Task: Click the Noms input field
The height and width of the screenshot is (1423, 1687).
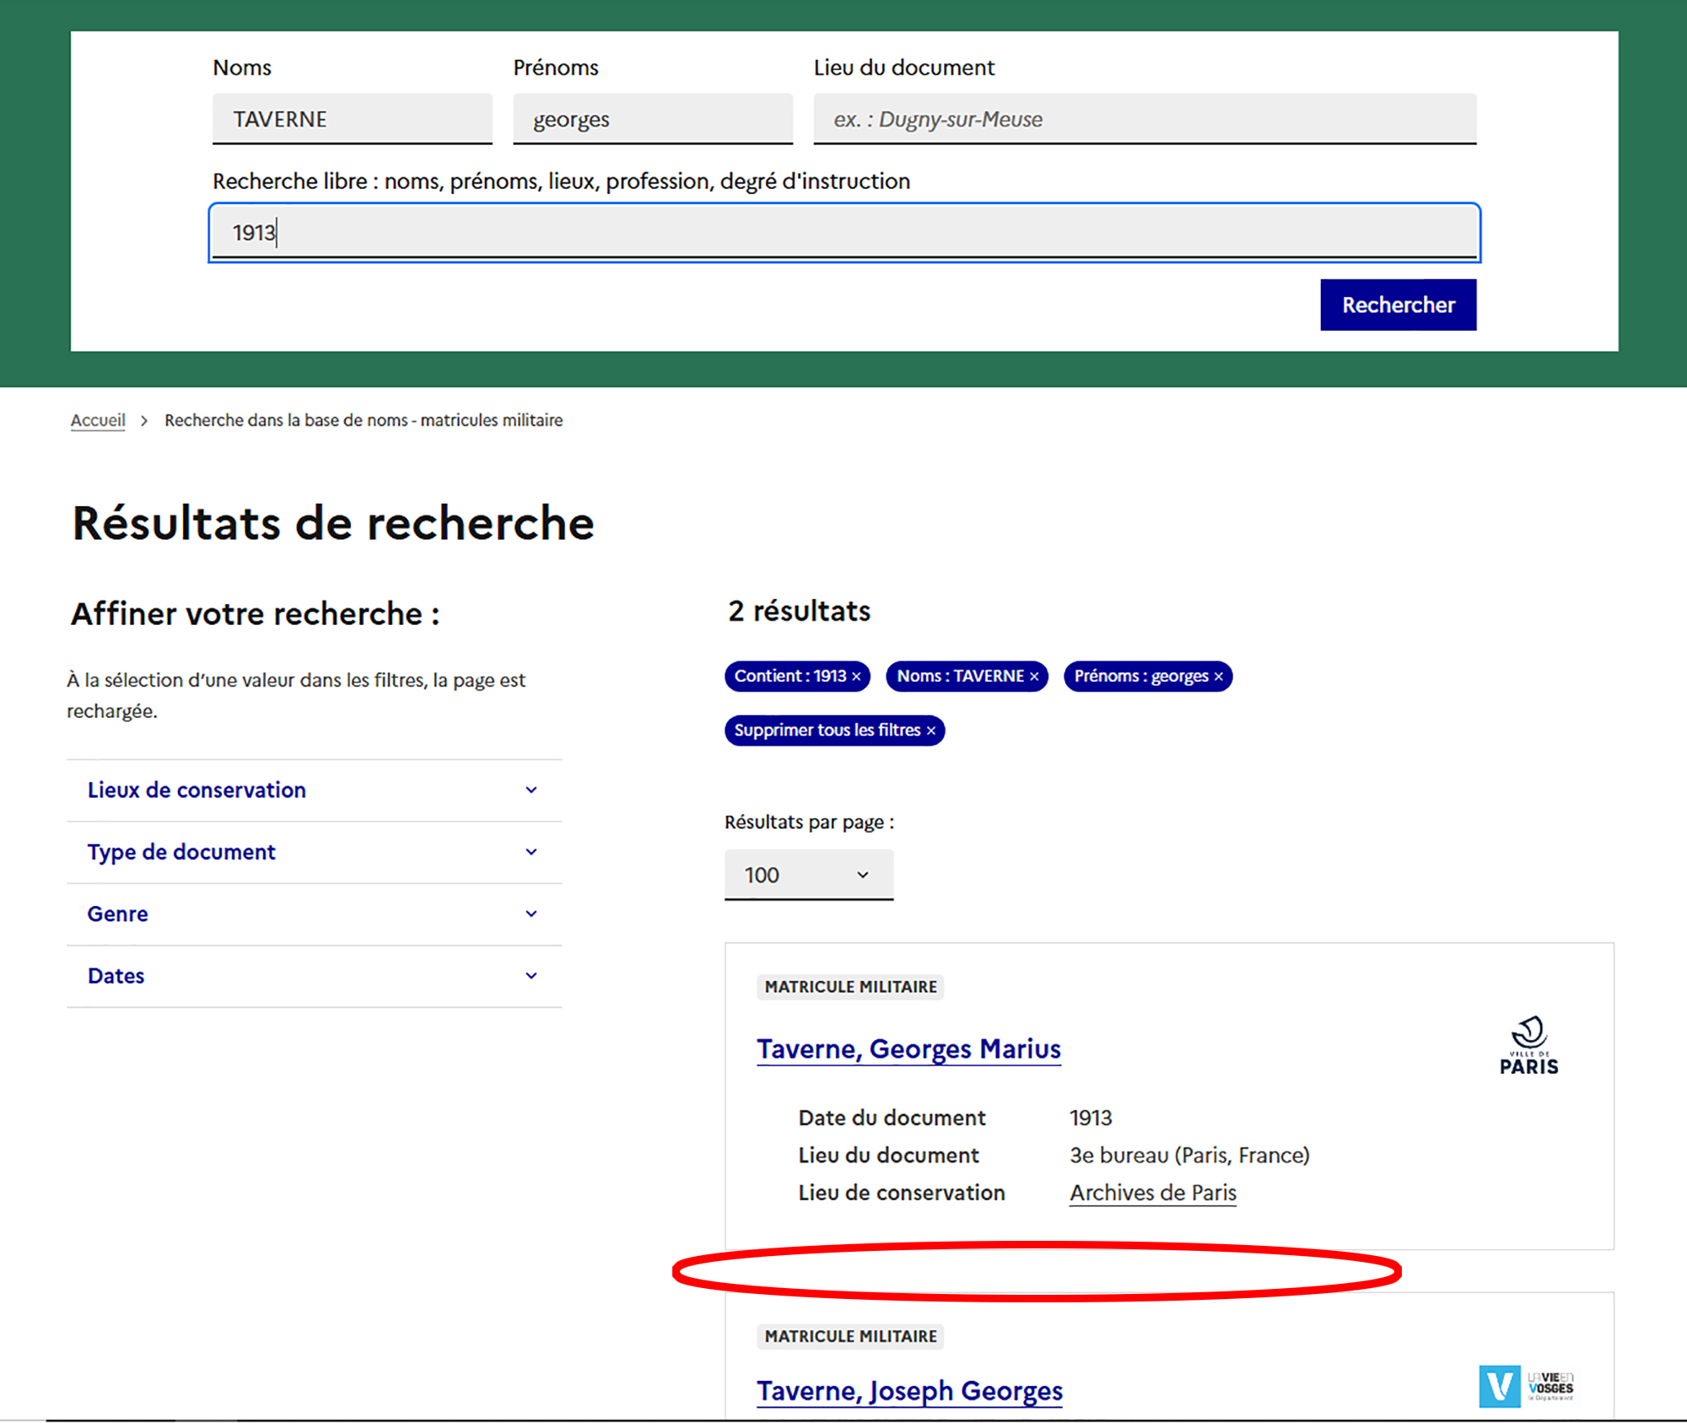Action: (352, 119)
